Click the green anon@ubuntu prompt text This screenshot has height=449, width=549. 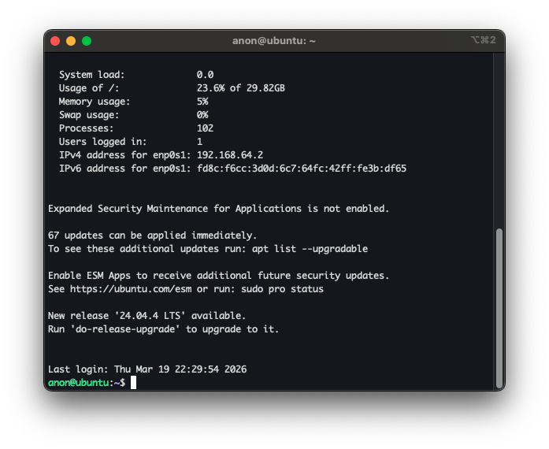(80, 382)
